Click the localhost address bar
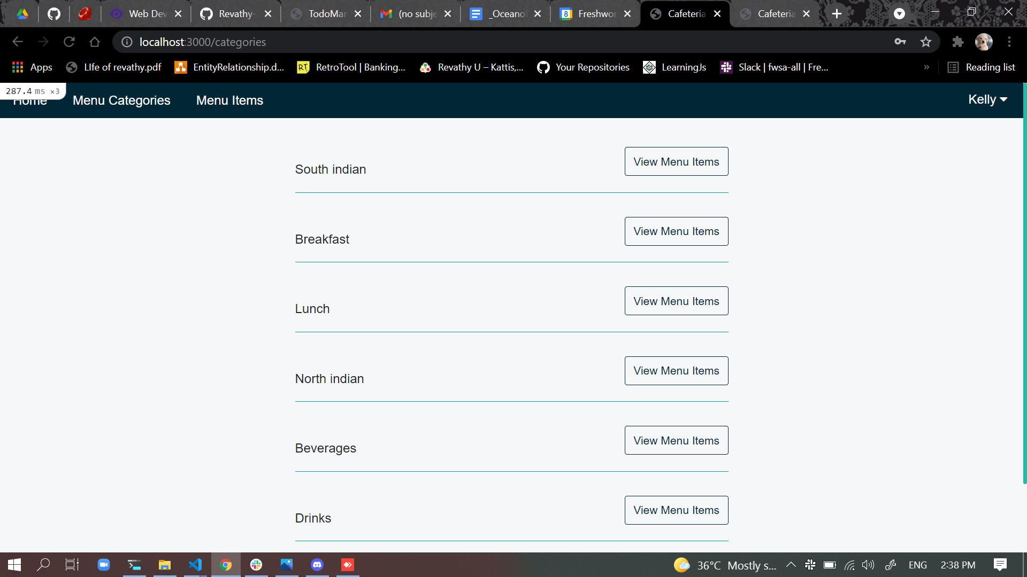 pos(481,42)
